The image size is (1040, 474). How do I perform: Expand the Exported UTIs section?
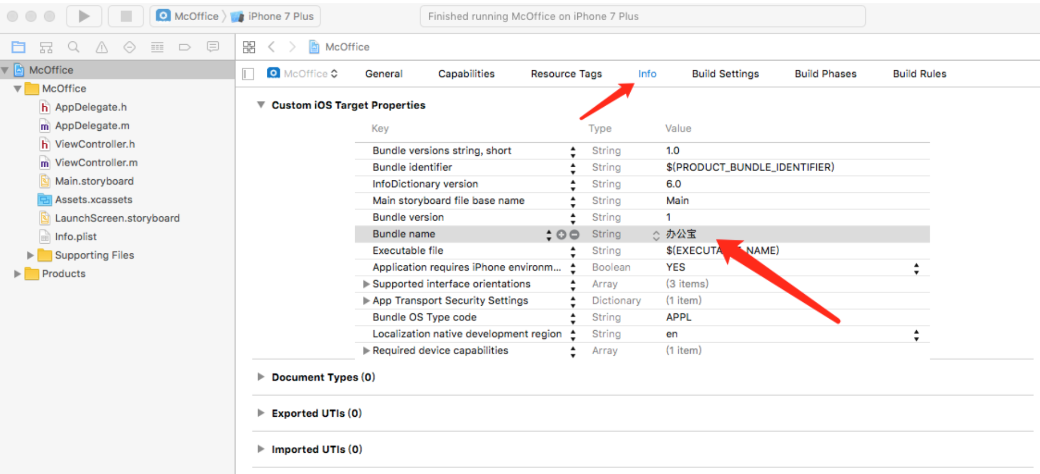pos(261,413)
